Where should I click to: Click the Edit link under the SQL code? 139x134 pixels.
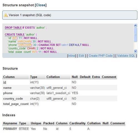[x=81, y=56]
